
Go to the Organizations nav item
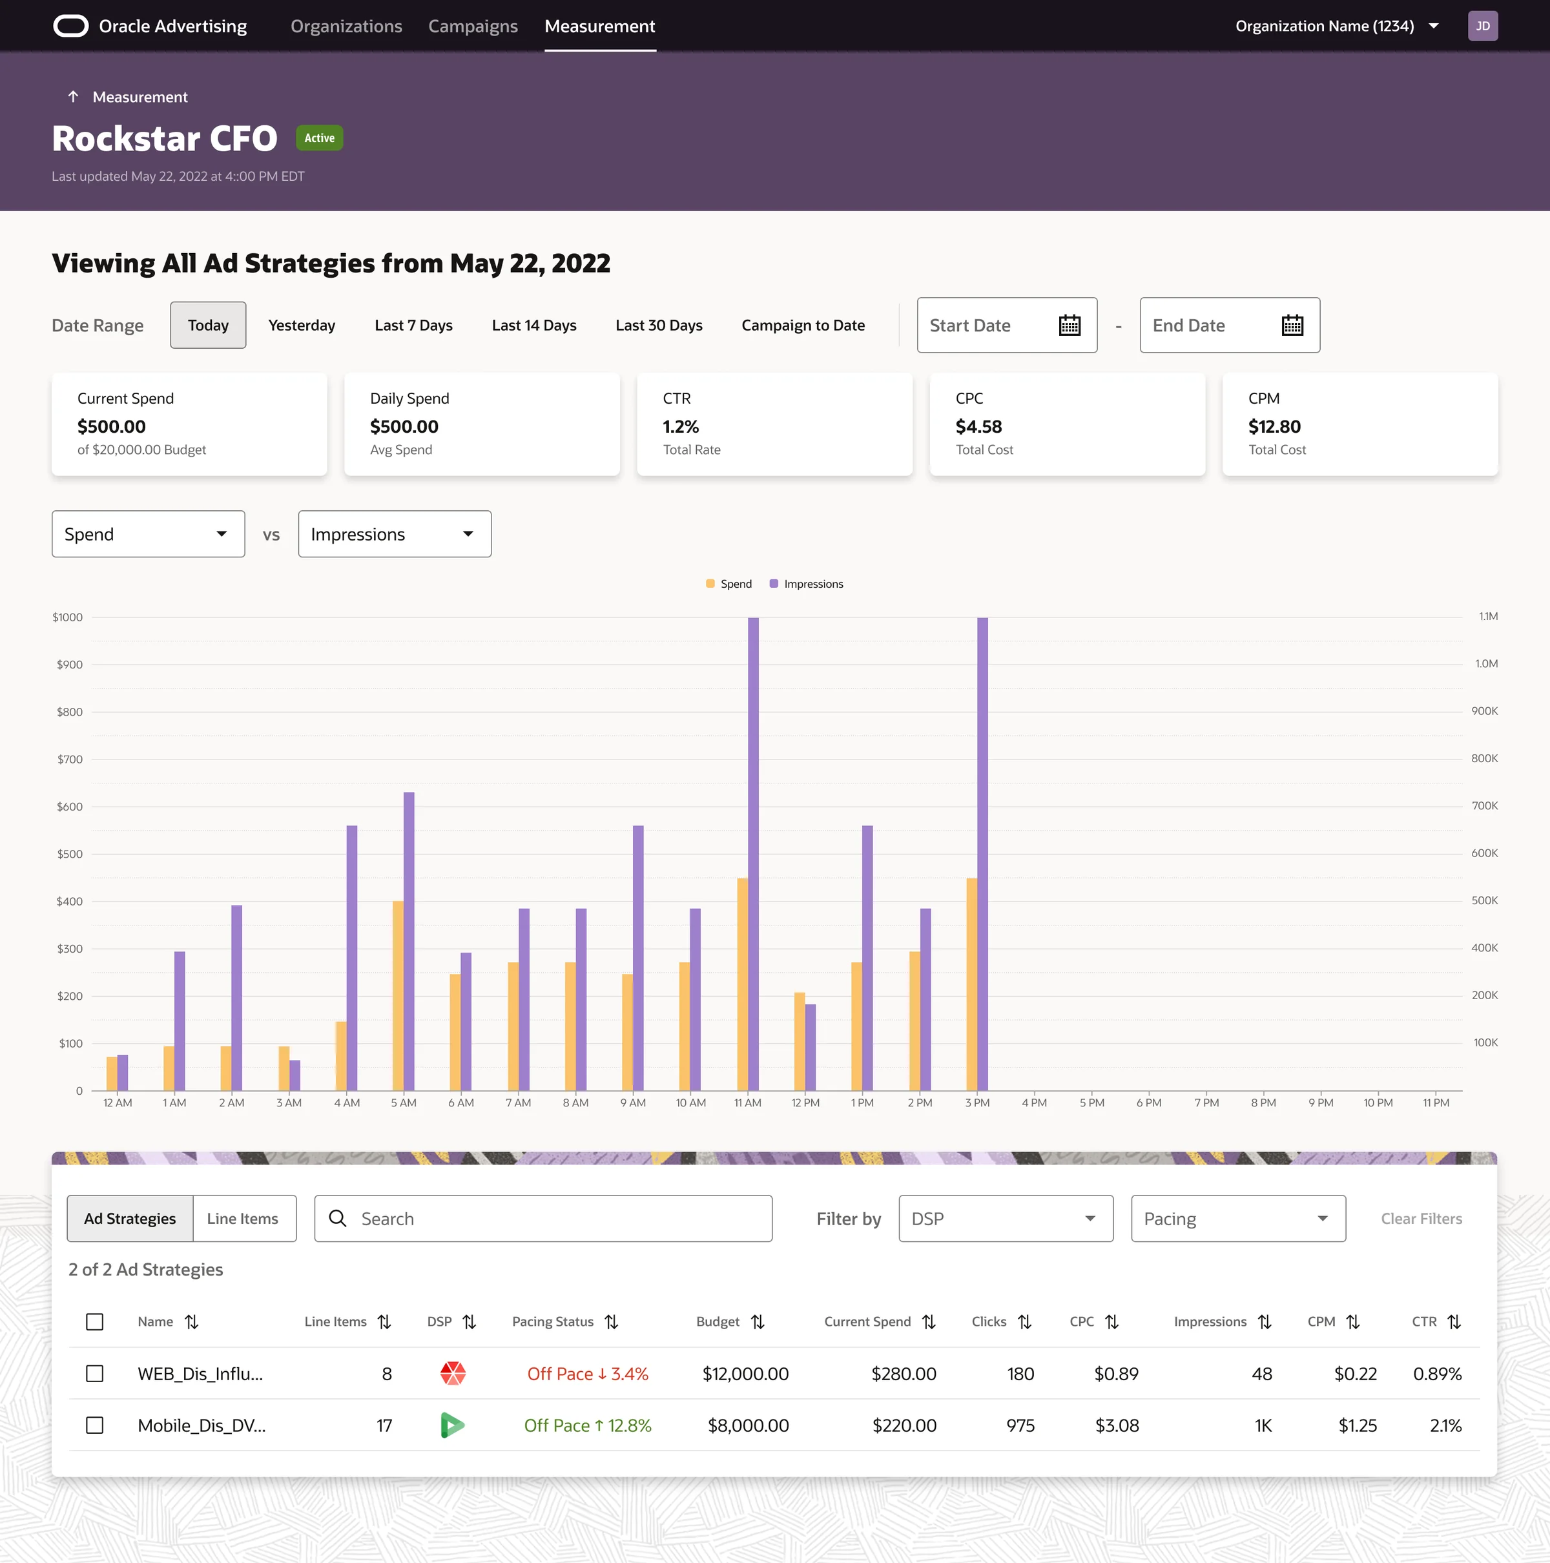pos(346,26)
